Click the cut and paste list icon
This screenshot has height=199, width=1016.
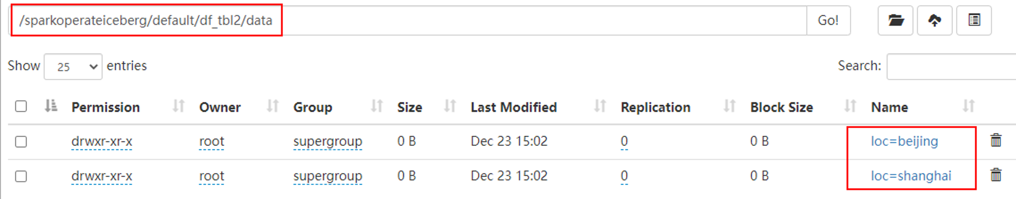tap(974, 20)
